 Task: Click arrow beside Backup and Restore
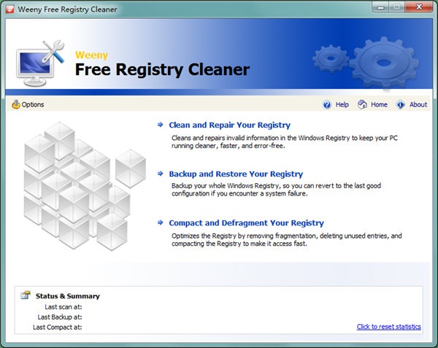161,174
